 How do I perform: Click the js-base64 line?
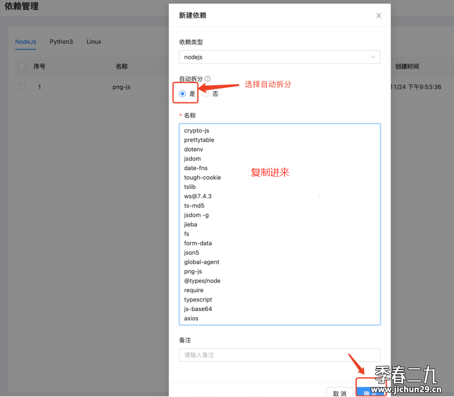[198, 309]
